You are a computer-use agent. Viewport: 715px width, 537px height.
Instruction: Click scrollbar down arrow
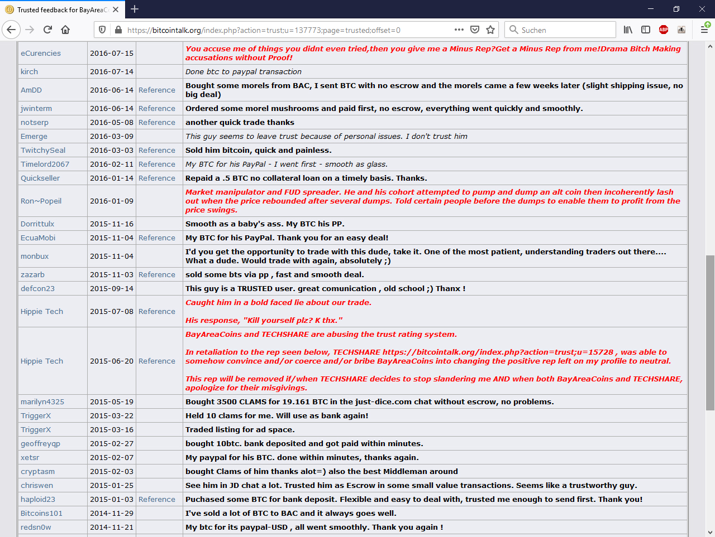[710, 532]
